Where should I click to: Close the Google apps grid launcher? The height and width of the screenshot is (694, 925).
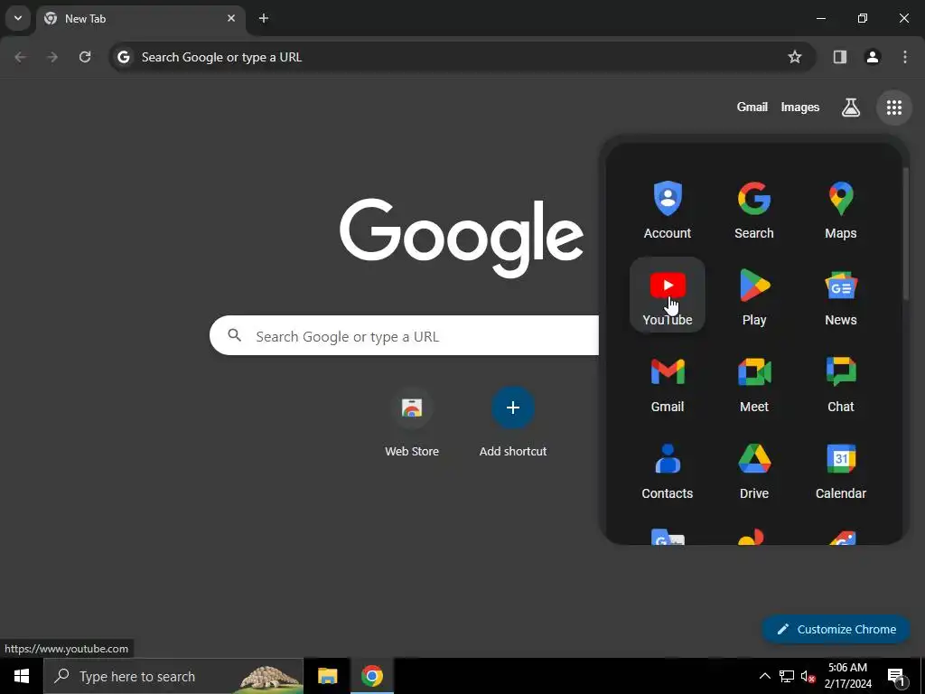tap(893, 108)
